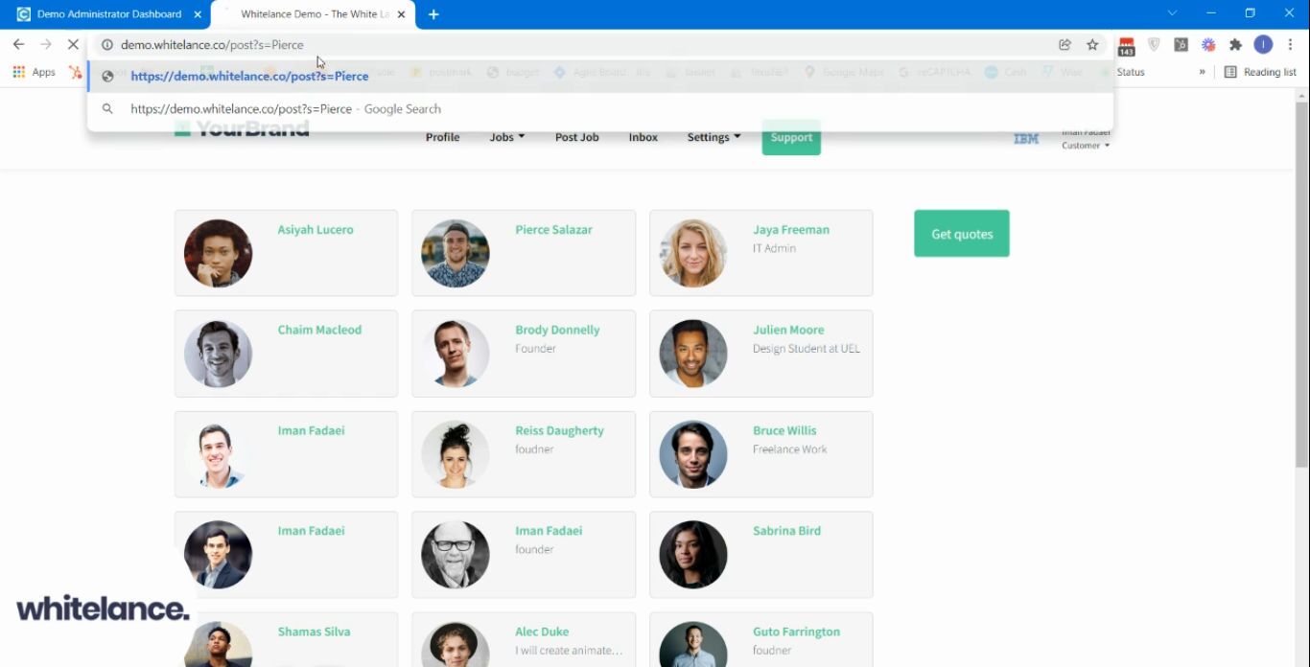
Task: Open the Reading list panel
Action: pyautogui.click(x=1260, y=72)
